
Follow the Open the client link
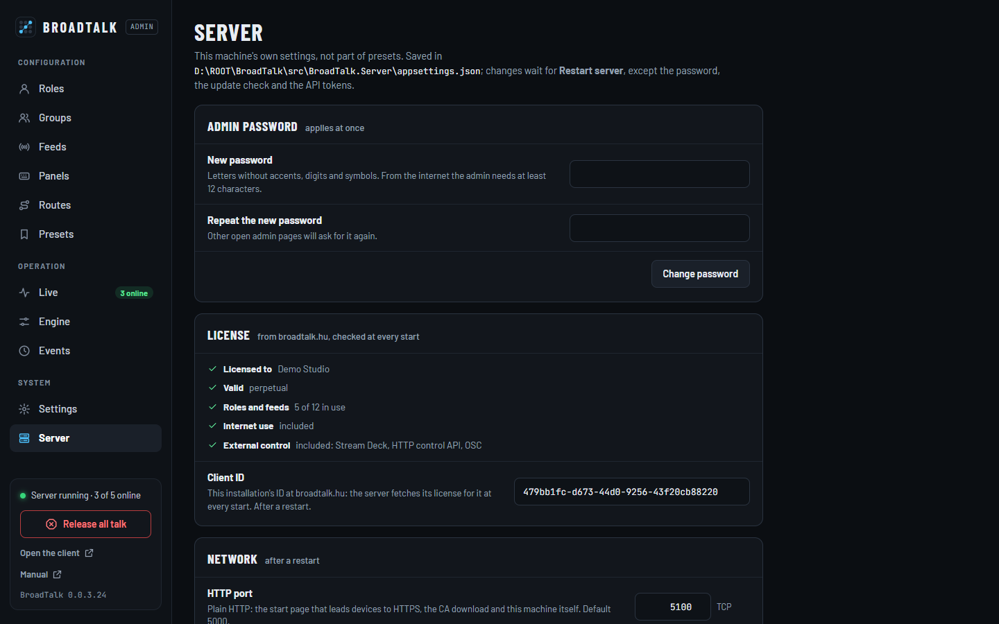point(57,553)
